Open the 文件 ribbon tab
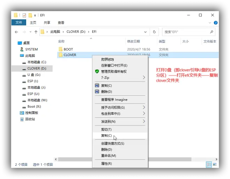Viewport: 230px width, 179px height. pos(19,22)
